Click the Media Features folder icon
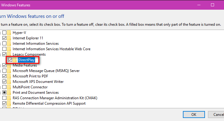This screenshot has width=224, height=121. (9, 65)
